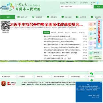This screenshot has width=103, height=103.
Task: Click the WeChat follow icon
Action: [x=92, y=74]
